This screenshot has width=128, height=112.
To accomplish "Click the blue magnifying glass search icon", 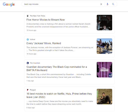I will 113,4.
